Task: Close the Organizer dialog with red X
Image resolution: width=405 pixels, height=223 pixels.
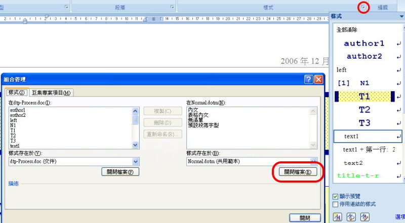Action: click(x=318, y=79)
